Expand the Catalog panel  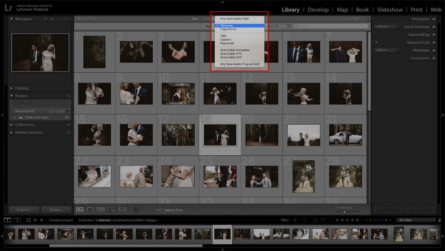tap(22, 88)
